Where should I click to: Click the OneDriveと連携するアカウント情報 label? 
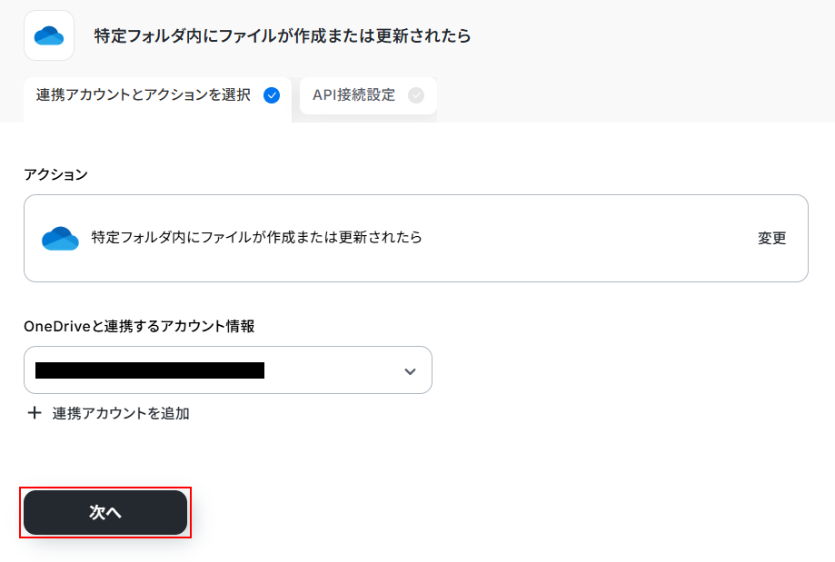(x=139, y=326)
